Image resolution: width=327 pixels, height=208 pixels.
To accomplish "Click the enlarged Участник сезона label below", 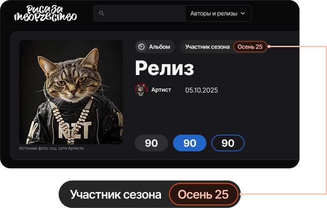I will click(x=116, y=195).
